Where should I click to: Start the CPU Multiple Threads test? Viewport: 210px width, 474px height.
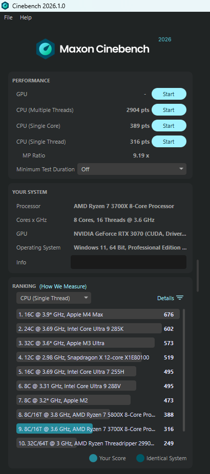coord(169,110)
